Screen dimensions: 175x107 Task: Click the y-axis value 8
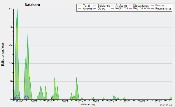(x=11, y=81)
